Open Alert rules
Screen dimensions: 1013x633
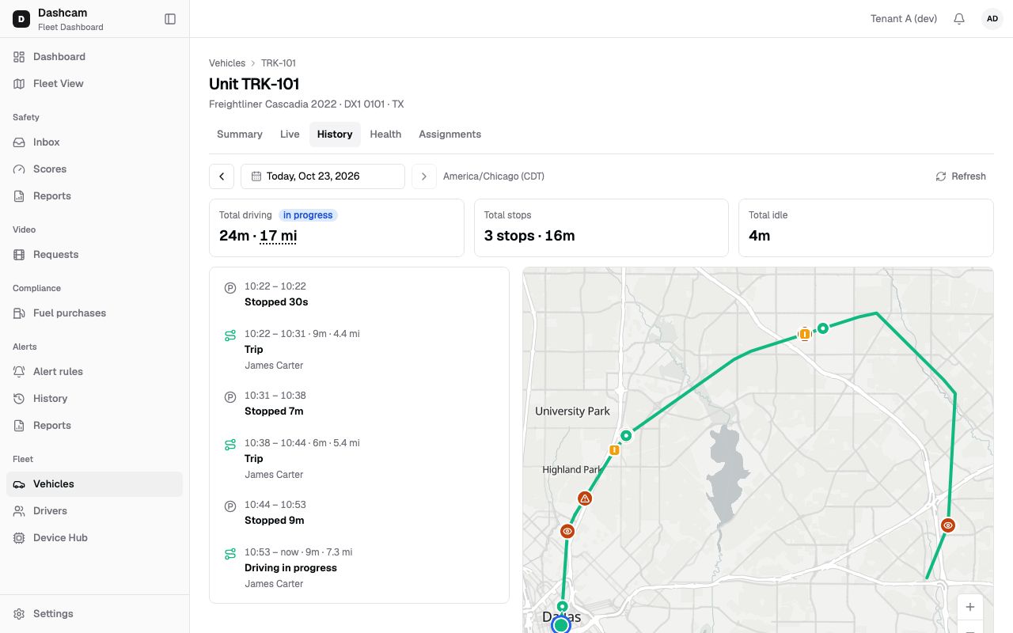(94, 372)
